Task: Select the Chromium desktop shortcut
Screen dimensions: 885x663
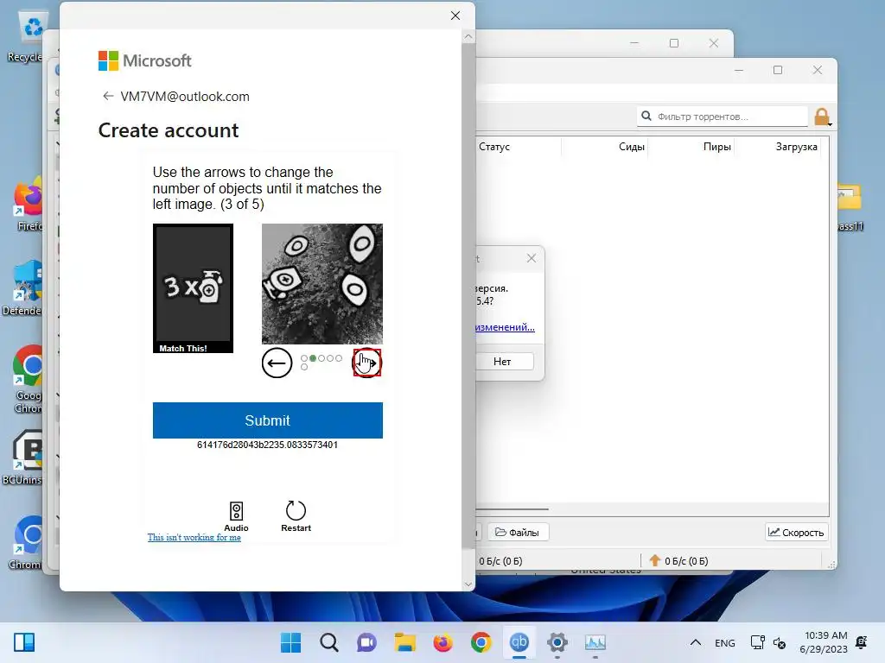Action: pyautogui.click(x=26, y=542)
